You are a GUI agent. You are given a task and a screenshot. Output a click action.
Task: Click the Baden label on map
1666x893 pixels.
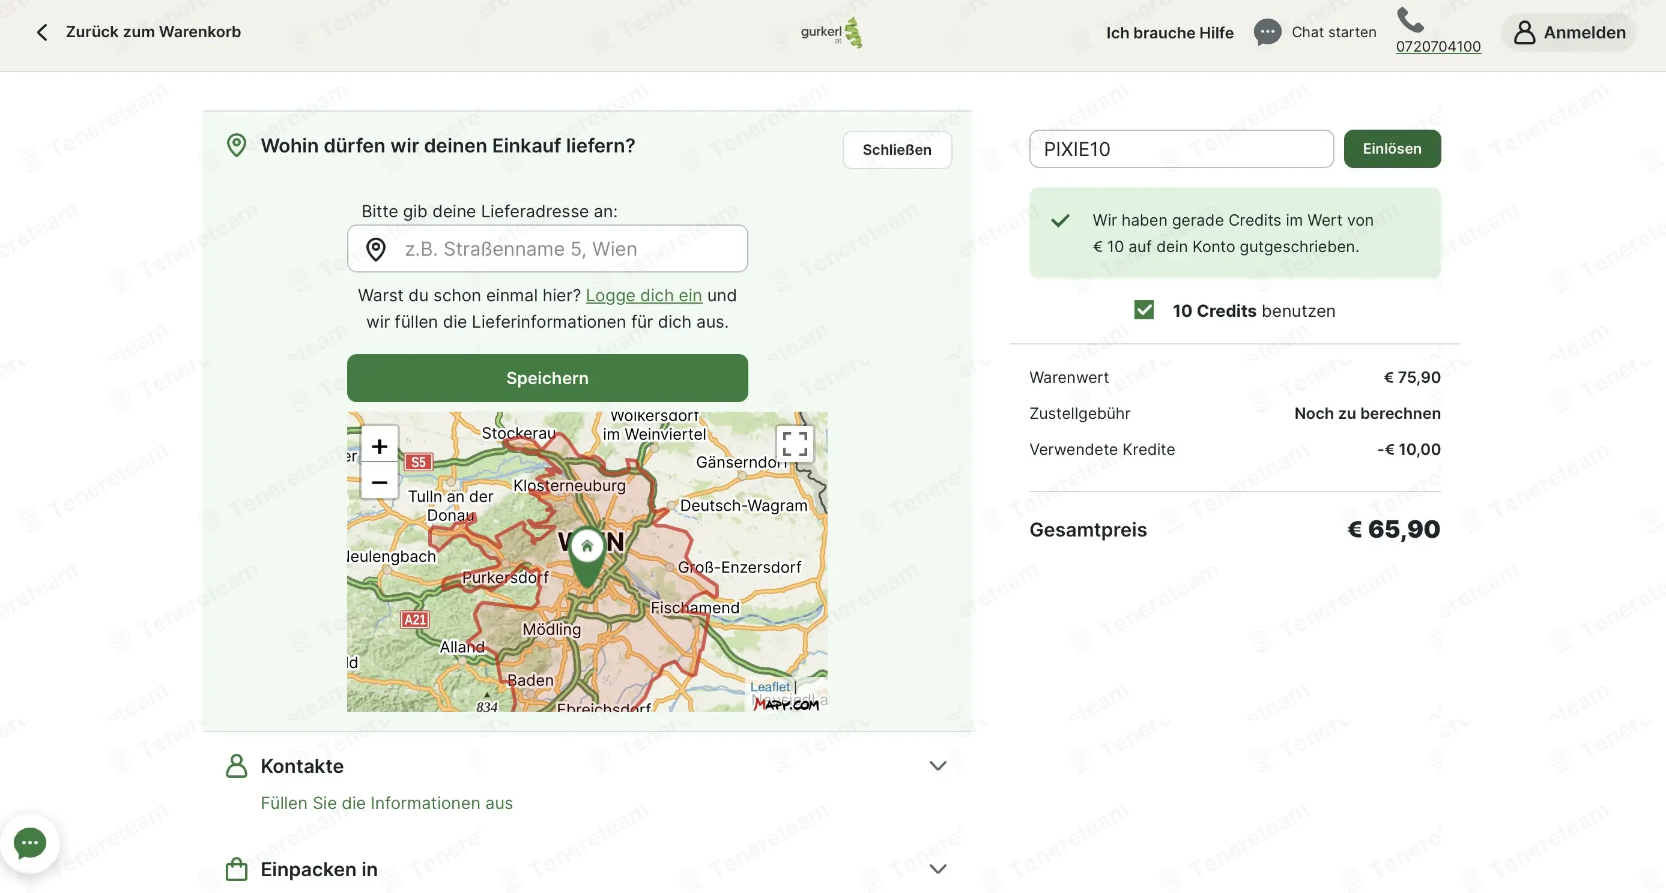(530, 681)
